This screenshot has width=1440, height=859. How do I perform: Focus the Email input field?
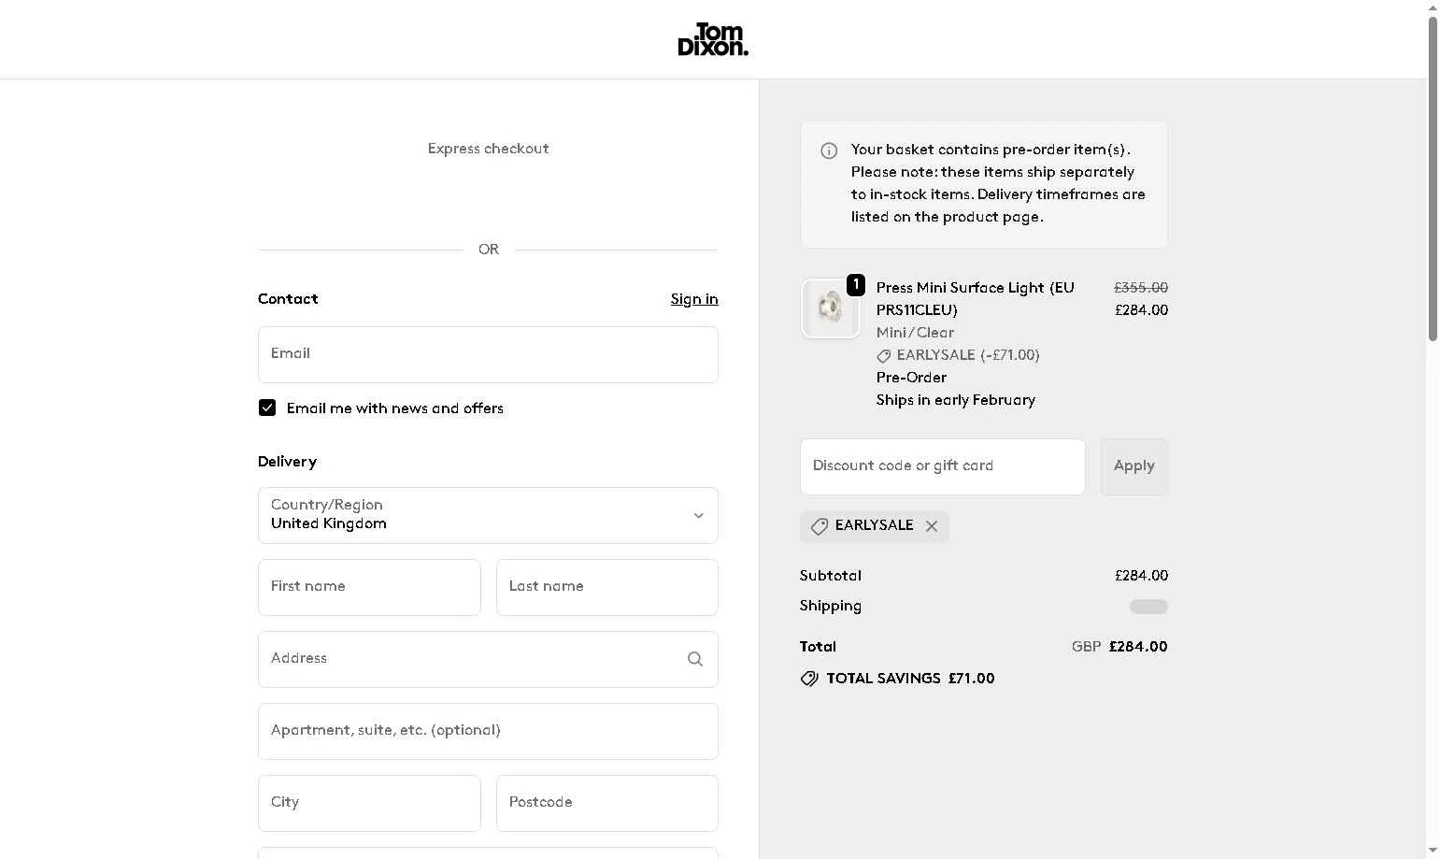tap(488, 354)
